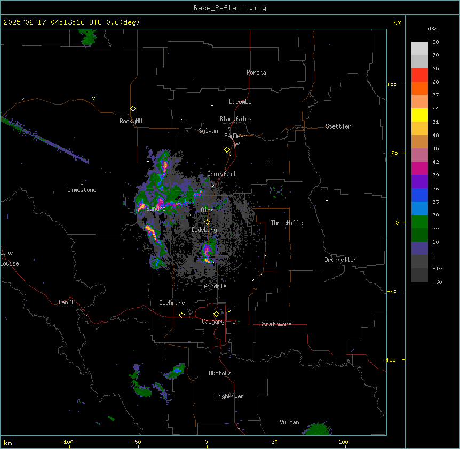The image size is (460, 449).
Task: Click the green echo patch near Vulcan
Action: pyautogui.click(x=318, y=429)
